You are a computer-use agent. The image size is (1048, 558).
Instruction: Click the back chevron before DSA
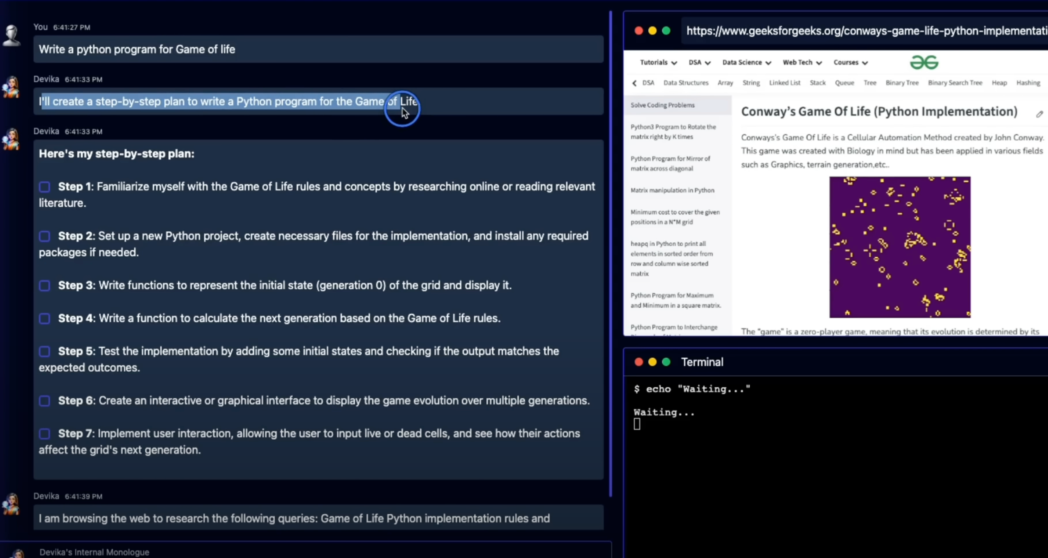pyautogui.click(x=634, y=83)
